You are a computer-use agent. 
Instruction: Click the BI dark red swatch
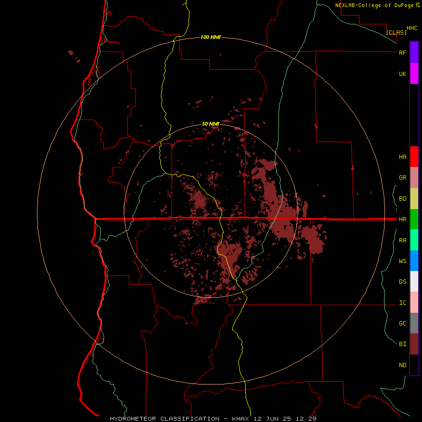coord(414,344)
